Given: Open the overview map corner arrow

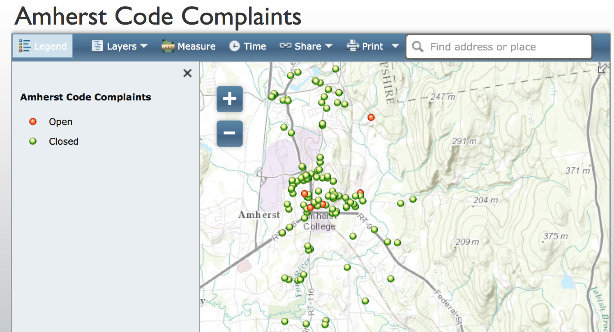Looking at the screenshot, I should tap(602, 68).
